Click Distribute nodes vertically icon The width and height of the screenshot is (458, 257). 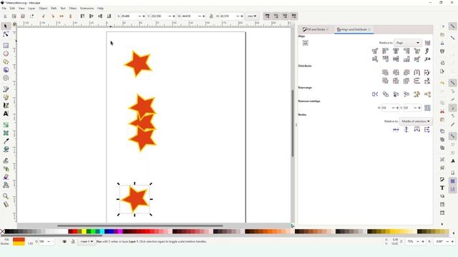click(427, 130)
